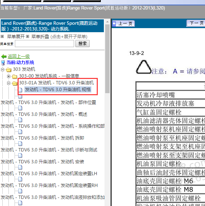Click 当前:动力系统 label
This screenshot has height=206, width=205.
[x=20, y=63]
